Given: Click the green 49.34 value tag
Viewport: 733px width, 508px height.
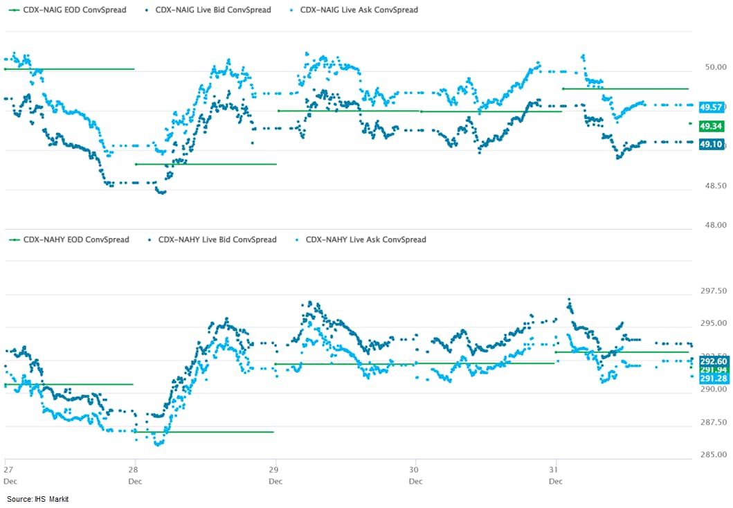Looking at the screenshot, I should tap(712, 126).
